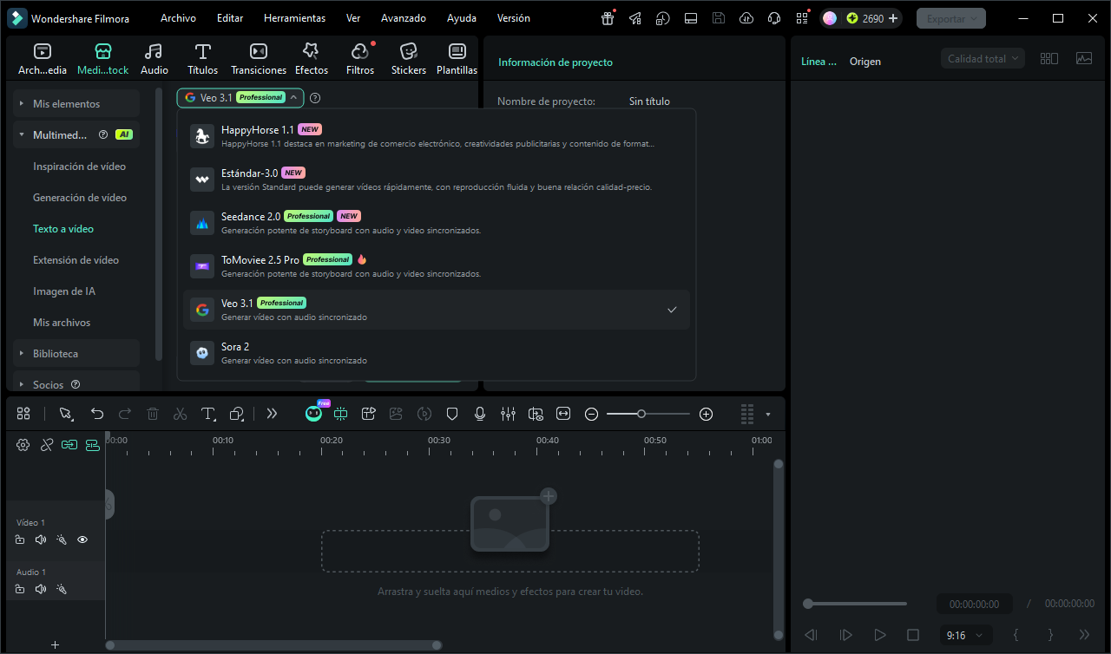Mute the Audio 1 track
This screenshot has width=1111, height=654.
[40, 589]
